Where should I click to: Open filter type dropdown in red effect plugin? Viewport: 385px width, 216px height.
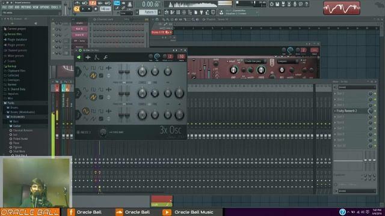[256, 61]
